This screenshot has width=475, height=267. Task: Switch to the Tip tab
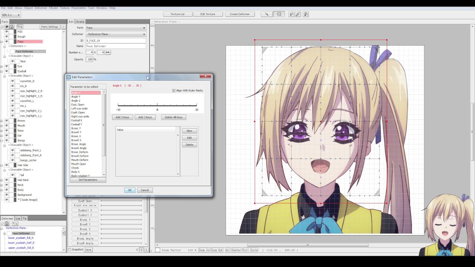24,218
